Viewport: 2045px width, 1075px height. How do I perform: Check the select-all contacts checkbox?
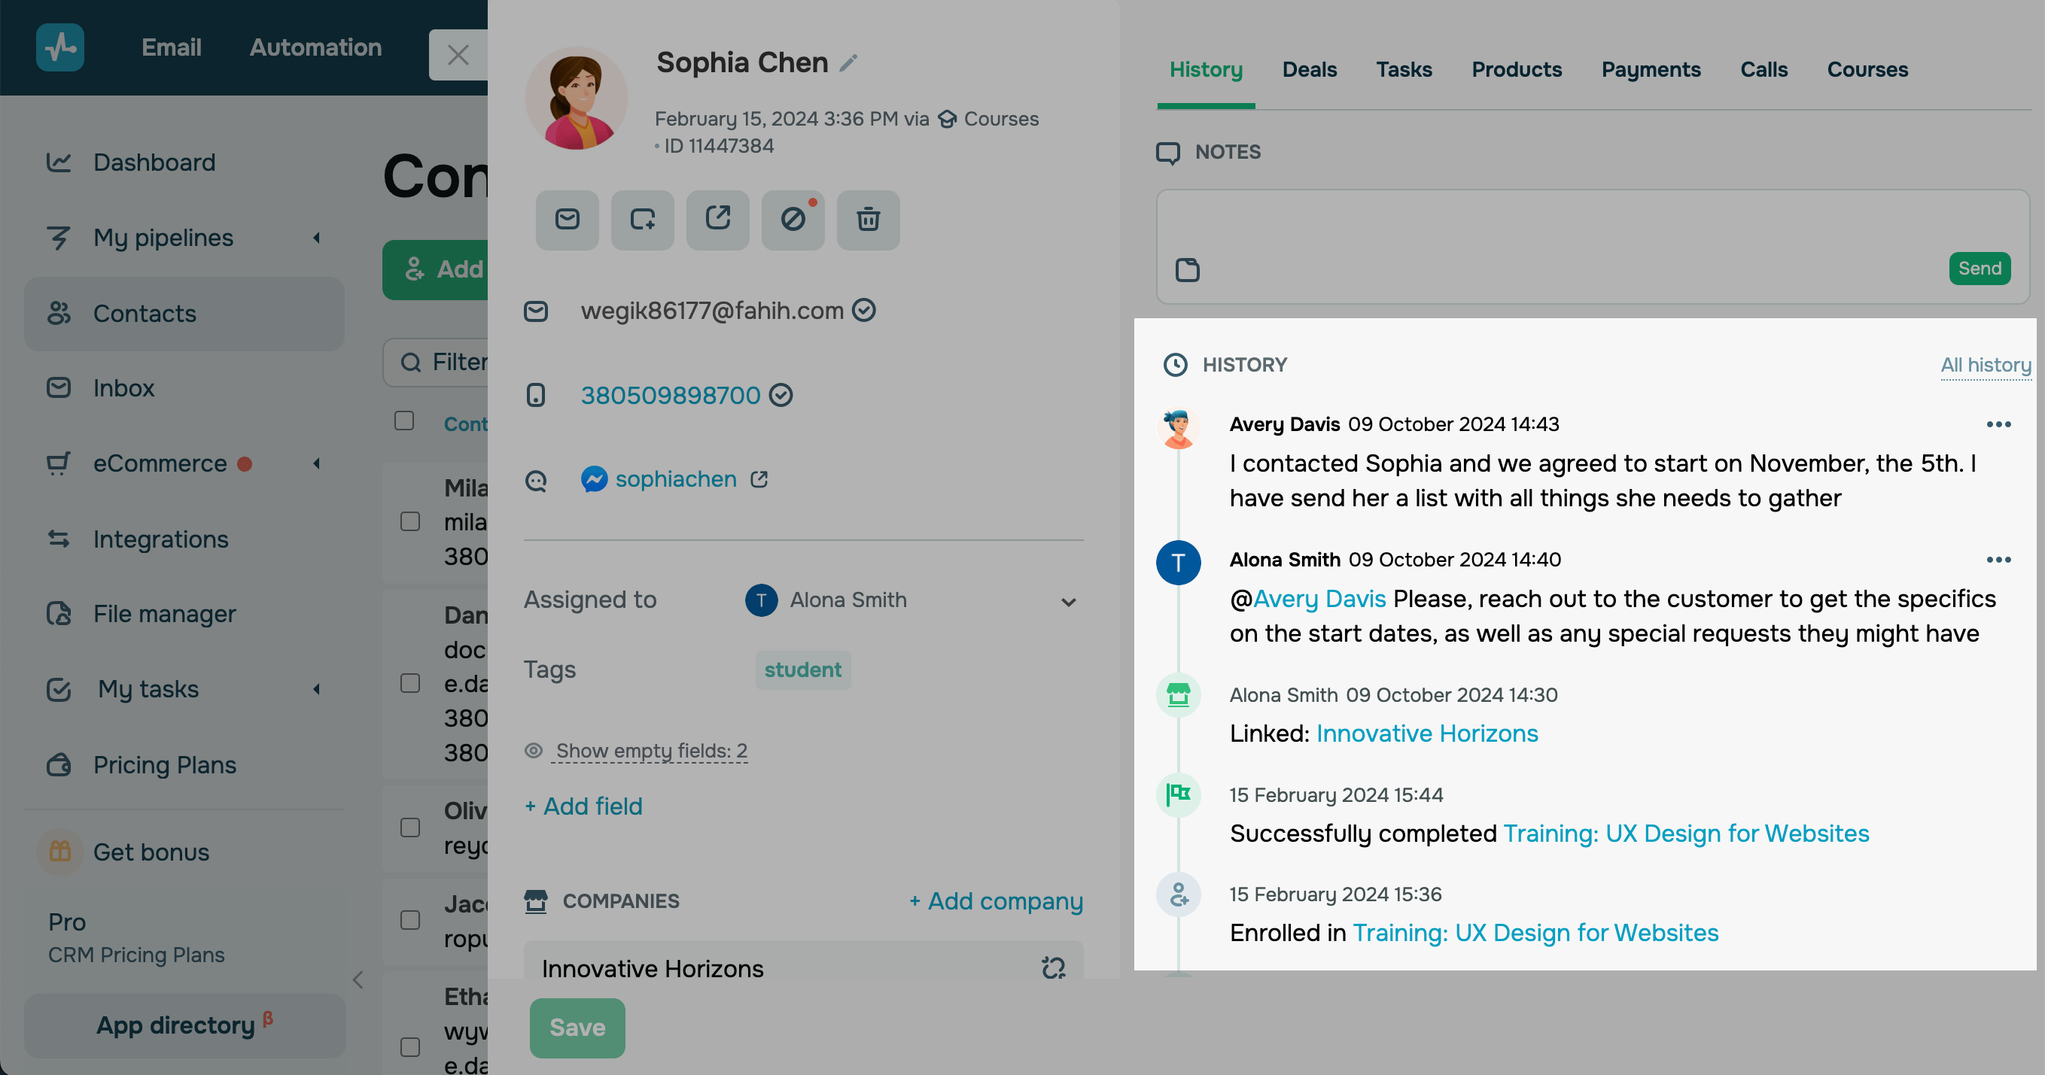coord(404,421)
